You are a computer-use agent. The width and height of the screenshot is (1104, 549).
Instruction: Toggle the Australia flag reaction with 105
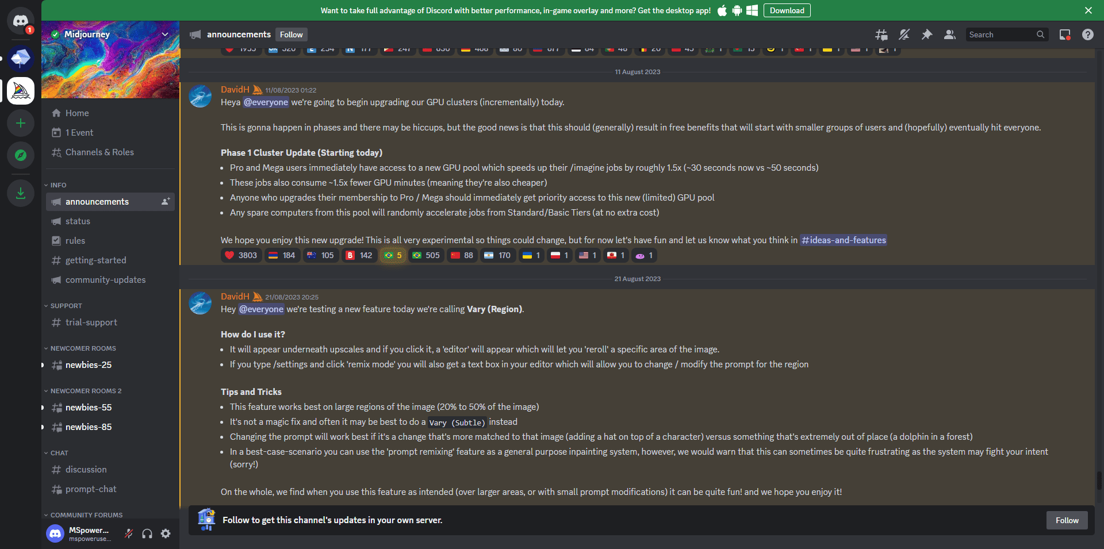coord(320,255)
